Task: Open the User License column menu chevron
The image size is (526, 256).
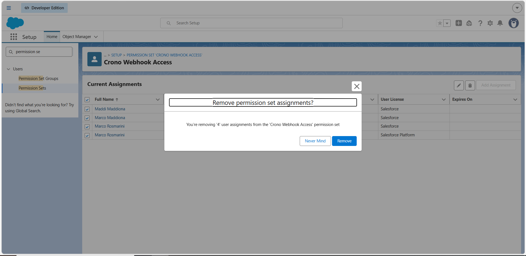Action: [444, 100]
